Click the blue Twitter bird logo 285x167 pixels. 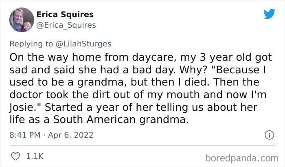[x=269, y=13]
